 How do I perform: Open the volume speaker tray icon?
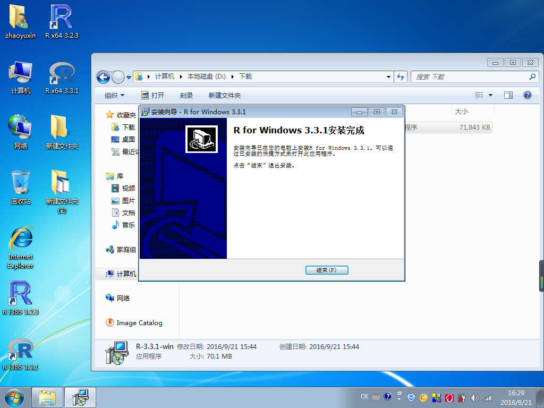point(474,397)
